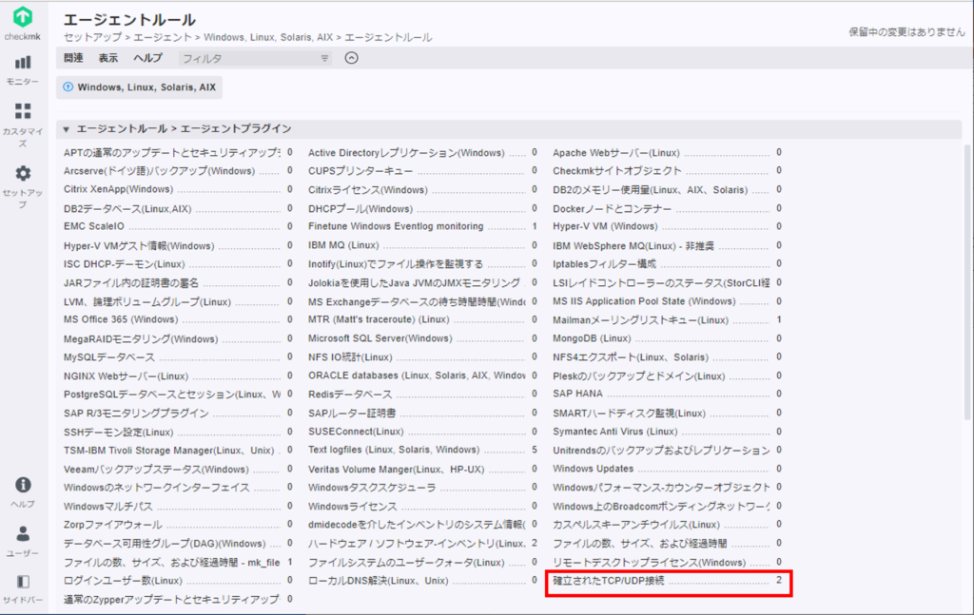Open the ユーザー user icon
The width and height of the screenshot is (974, 615).
click(23, 533)
